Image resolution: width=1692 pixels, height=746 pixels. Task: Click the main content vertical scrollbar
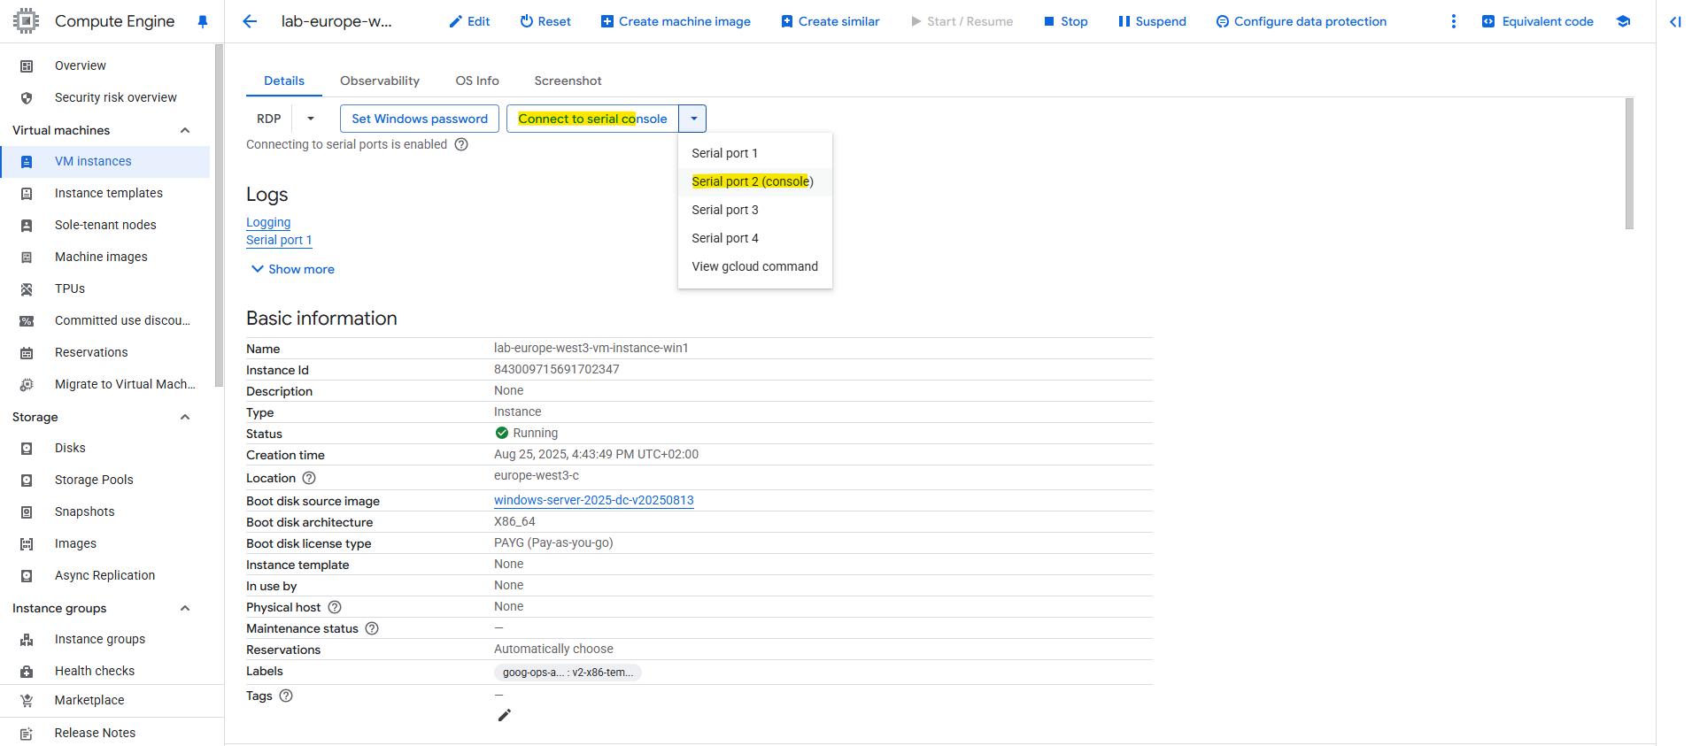(x=1629, y=164)
